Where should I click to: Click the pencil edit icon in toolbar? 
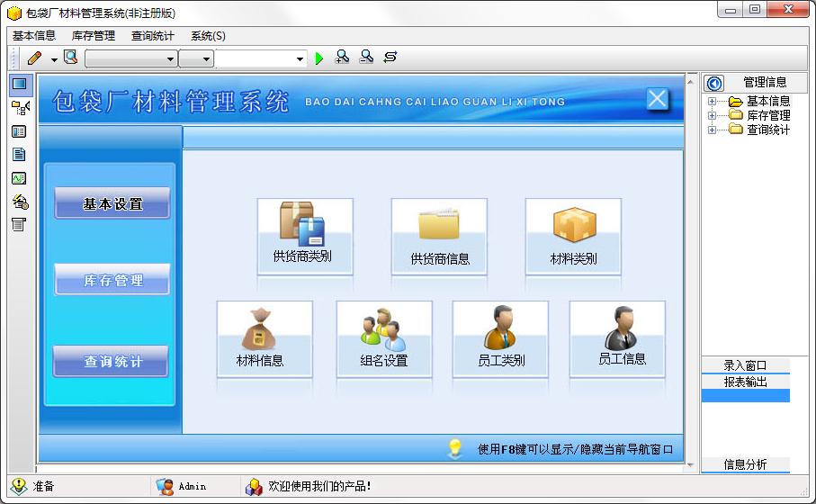click(35, 58)
